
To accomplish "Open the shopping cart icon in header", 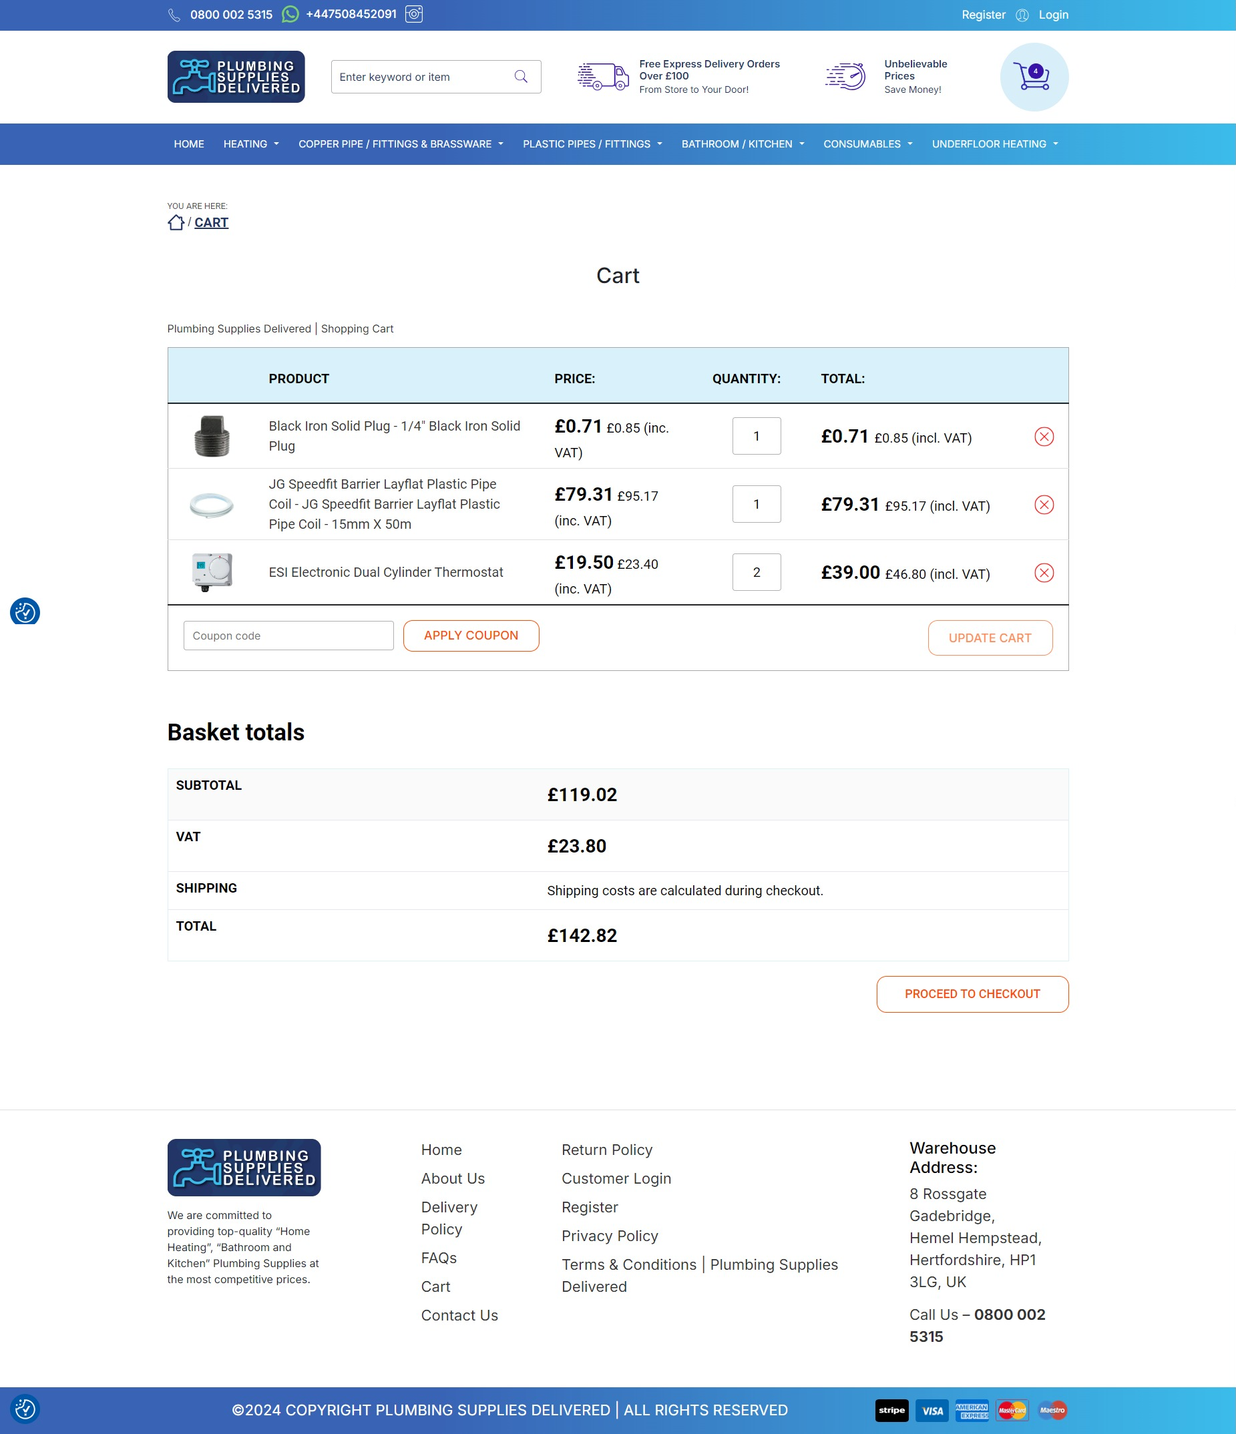I will pos(1033,77).
